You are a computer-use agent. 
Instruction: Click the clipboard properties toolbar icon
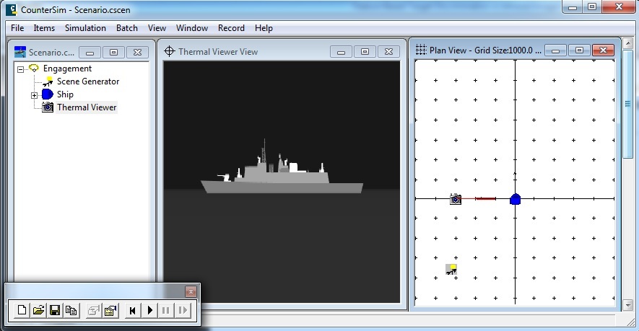(x=110, y=311)
